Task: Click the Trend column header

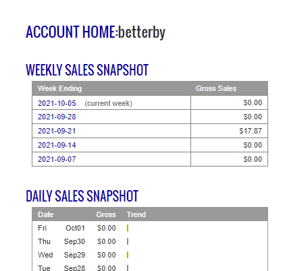Action: pos(136,214)
